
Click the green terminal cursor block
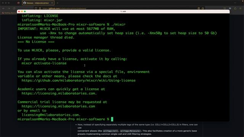(112, 119)
